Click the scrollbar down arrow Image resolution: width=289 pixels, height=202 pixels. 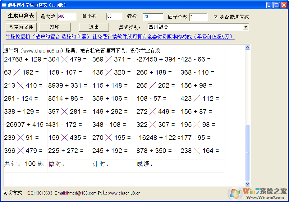coord(248,184)
